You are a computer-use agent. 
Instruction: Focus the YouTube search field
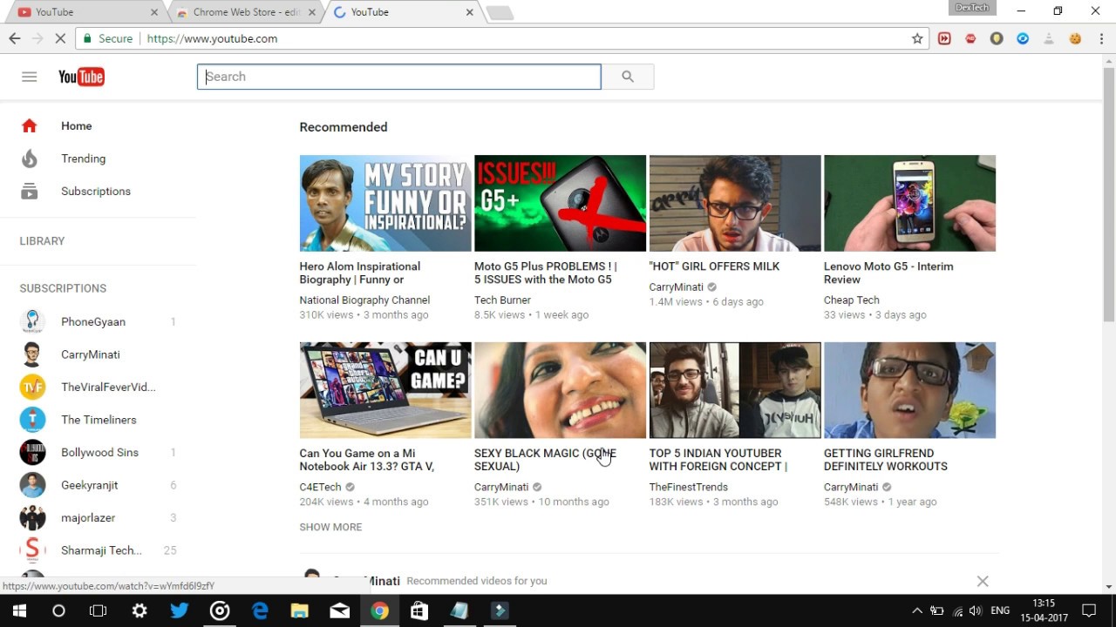pyautogui.click(x=399, y=77)
